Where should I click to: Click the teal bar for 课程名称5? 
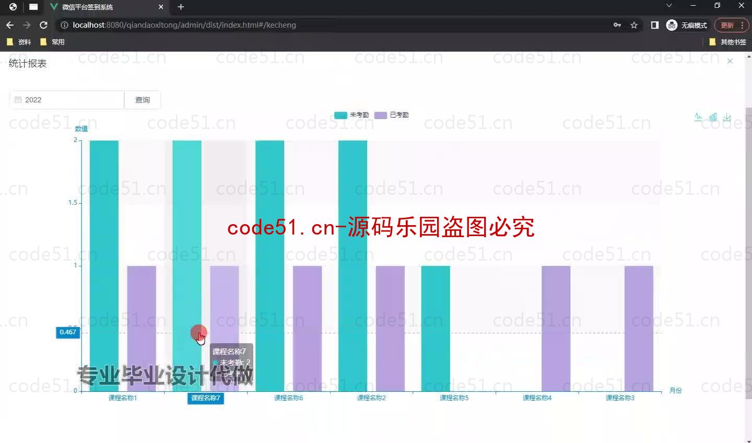point(436,328)
